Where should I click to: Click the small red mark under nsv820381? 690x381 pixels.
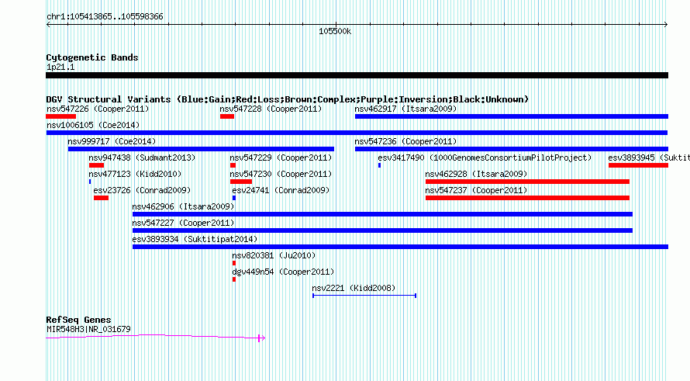[x=234, y=263]
